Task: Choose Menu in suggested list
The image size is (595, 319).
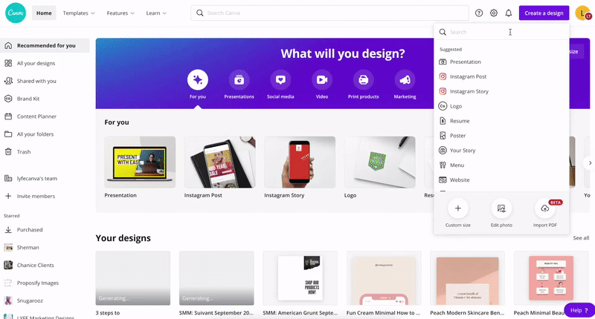Action: point(501,165)
